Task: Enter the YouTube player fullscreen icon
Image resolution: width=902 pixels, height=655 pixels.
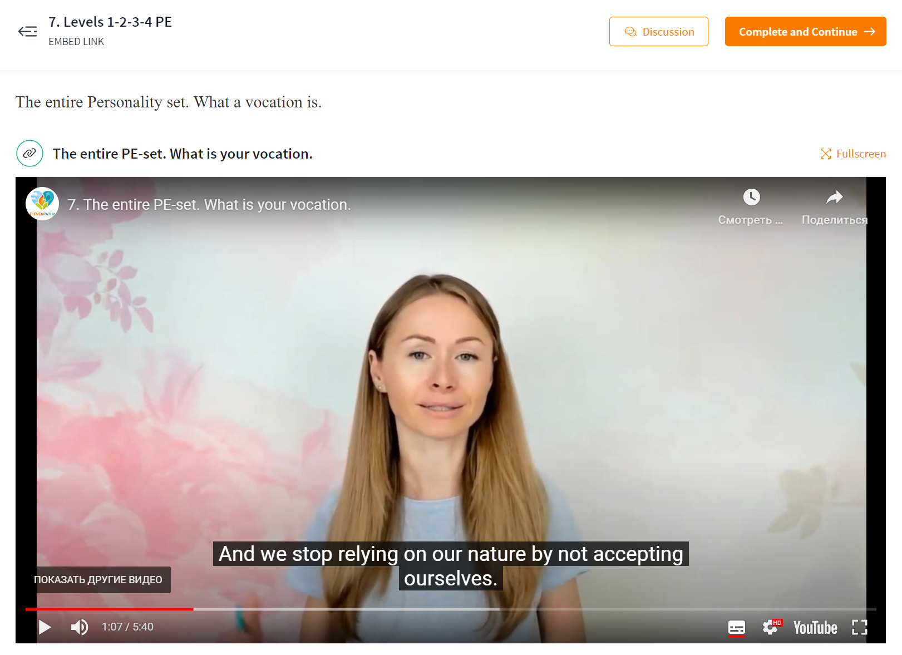Action: click(860, 627)
